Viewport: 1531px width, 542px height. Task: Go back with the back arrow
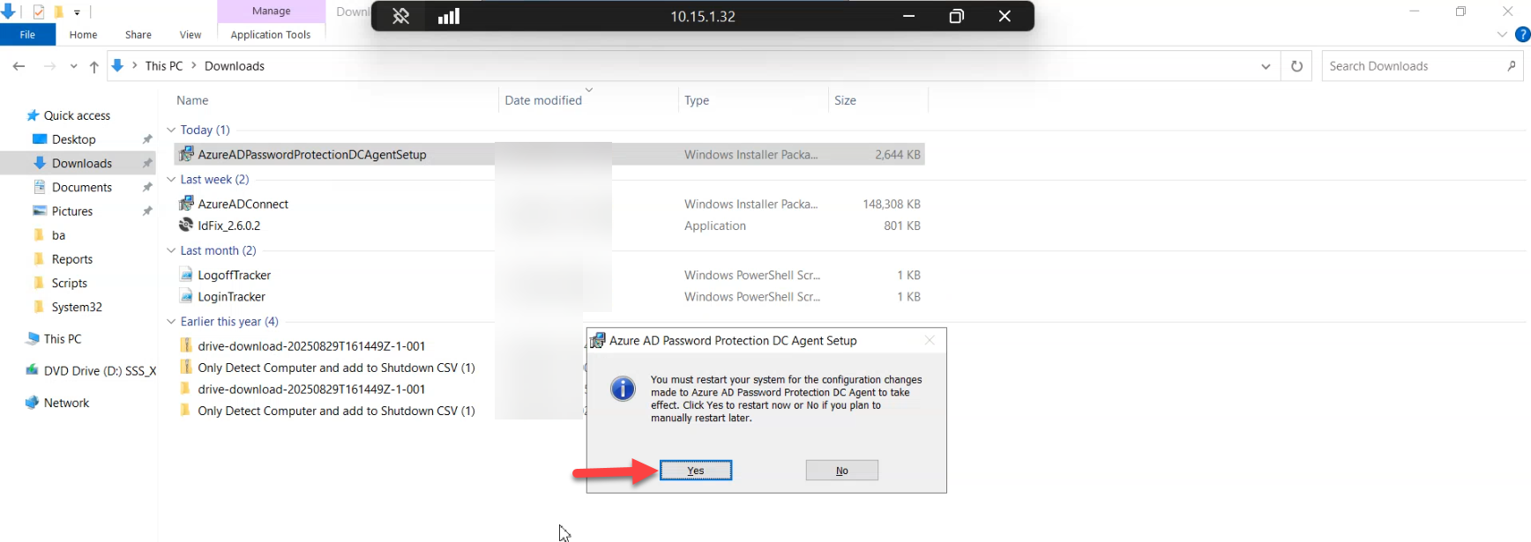click(19, 66)
